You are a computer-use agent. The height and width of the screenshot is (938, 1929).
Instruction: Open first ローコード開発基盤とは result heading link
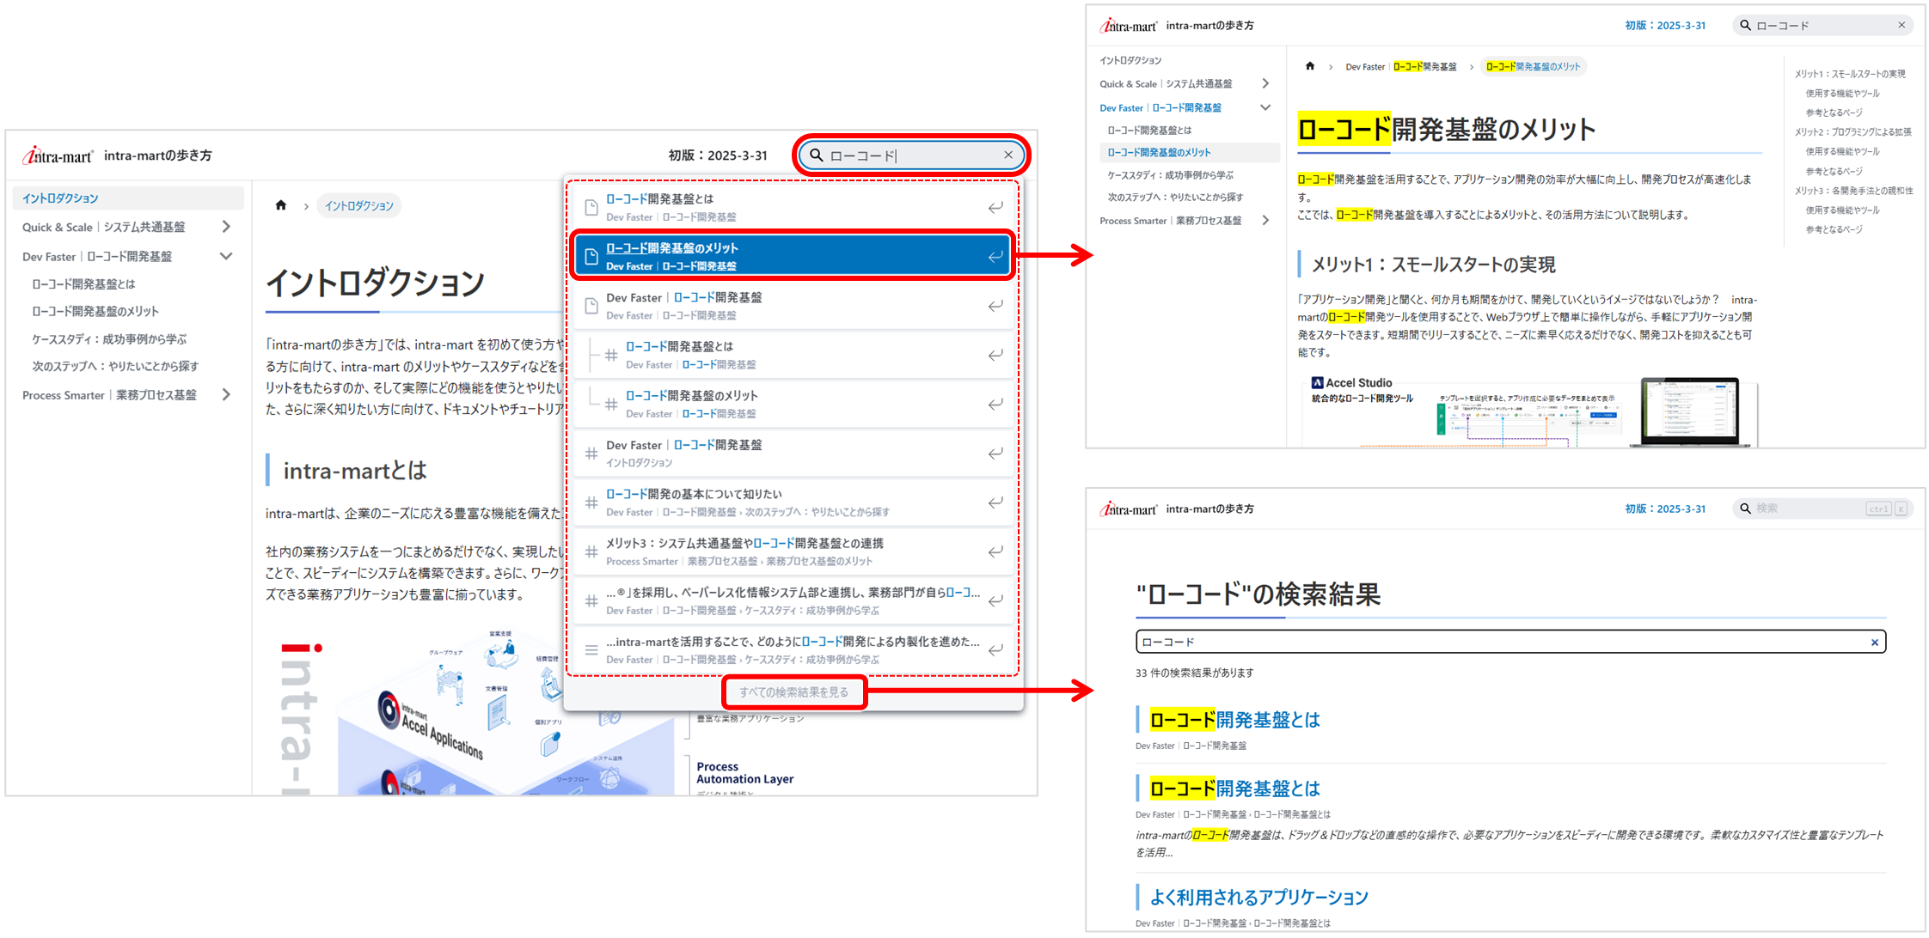click(x=1234, y=720)
